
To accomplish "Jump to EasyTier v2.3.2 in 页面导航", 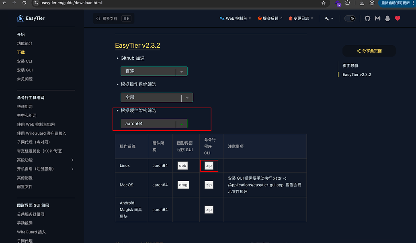I will pos(357,75).
